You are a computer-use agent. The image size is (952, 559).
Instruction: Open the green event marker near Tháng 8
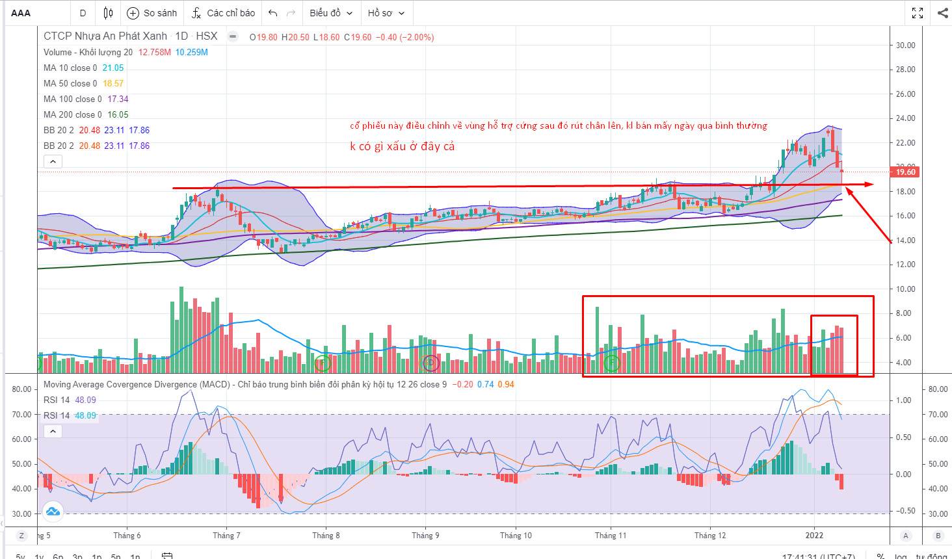pyautogui.click(x=323, y=363)
